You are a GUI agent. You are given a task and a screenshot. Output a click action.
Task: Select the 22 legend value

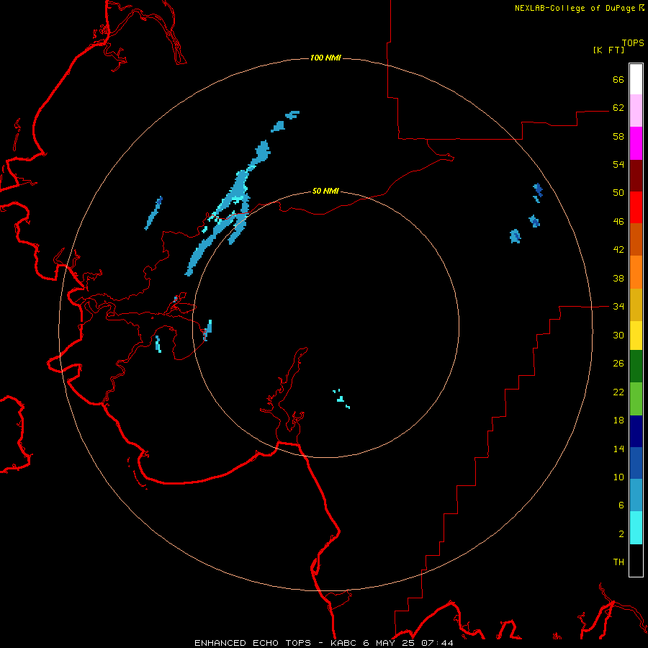(618, 392)
